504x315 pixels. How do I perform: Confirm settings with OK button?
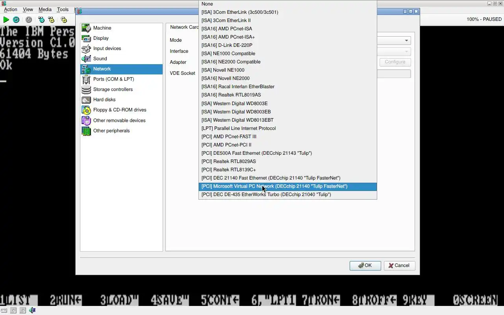point(365,266)
